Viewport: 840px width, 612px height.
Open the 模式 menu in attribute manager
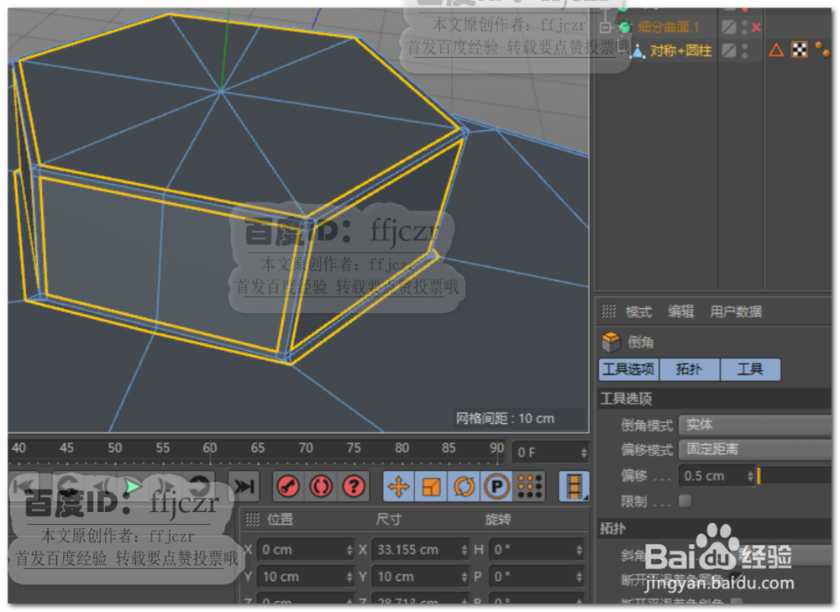[638, 311]
